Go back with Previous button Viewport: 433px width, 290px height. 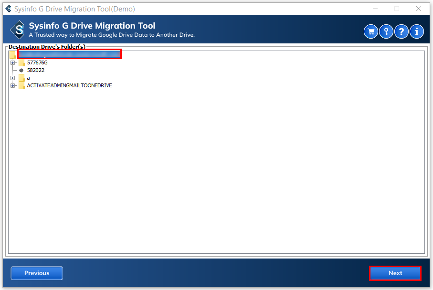tap(37, 273)
